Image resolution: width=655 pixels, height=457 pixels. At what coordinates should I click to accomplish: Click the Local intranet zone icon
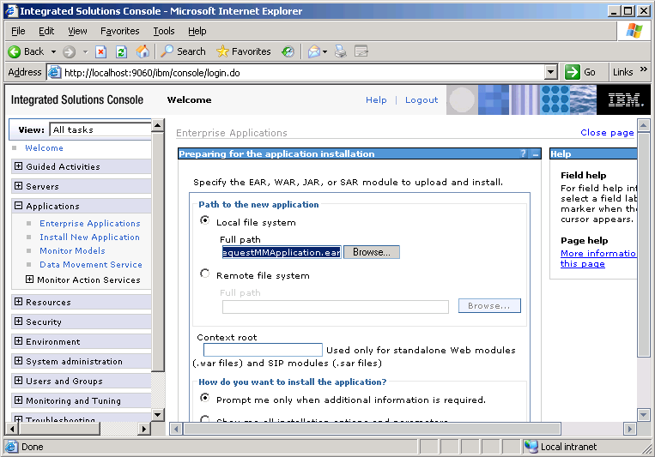click(x=531, y=447)
